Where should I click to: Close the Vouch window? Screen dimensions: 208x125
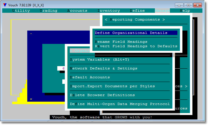coord(197,5)
